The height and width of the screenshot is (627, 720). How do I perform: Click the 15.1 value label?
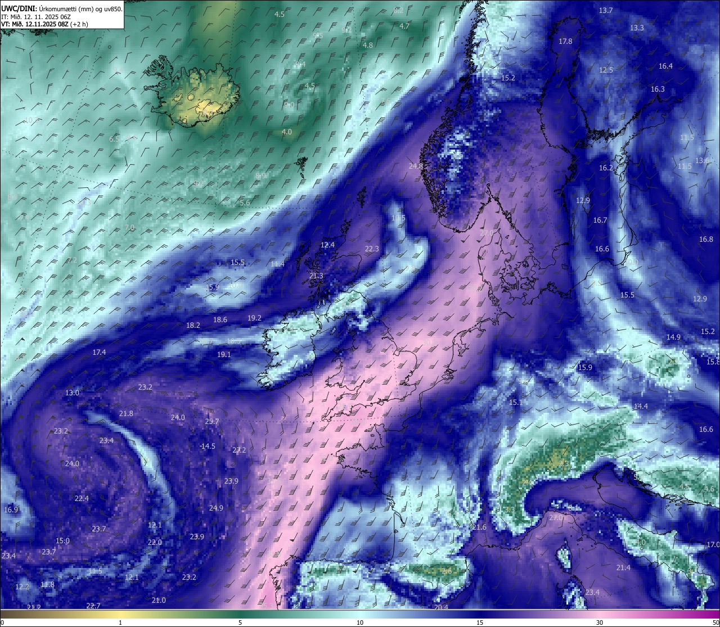pos(515,403)
